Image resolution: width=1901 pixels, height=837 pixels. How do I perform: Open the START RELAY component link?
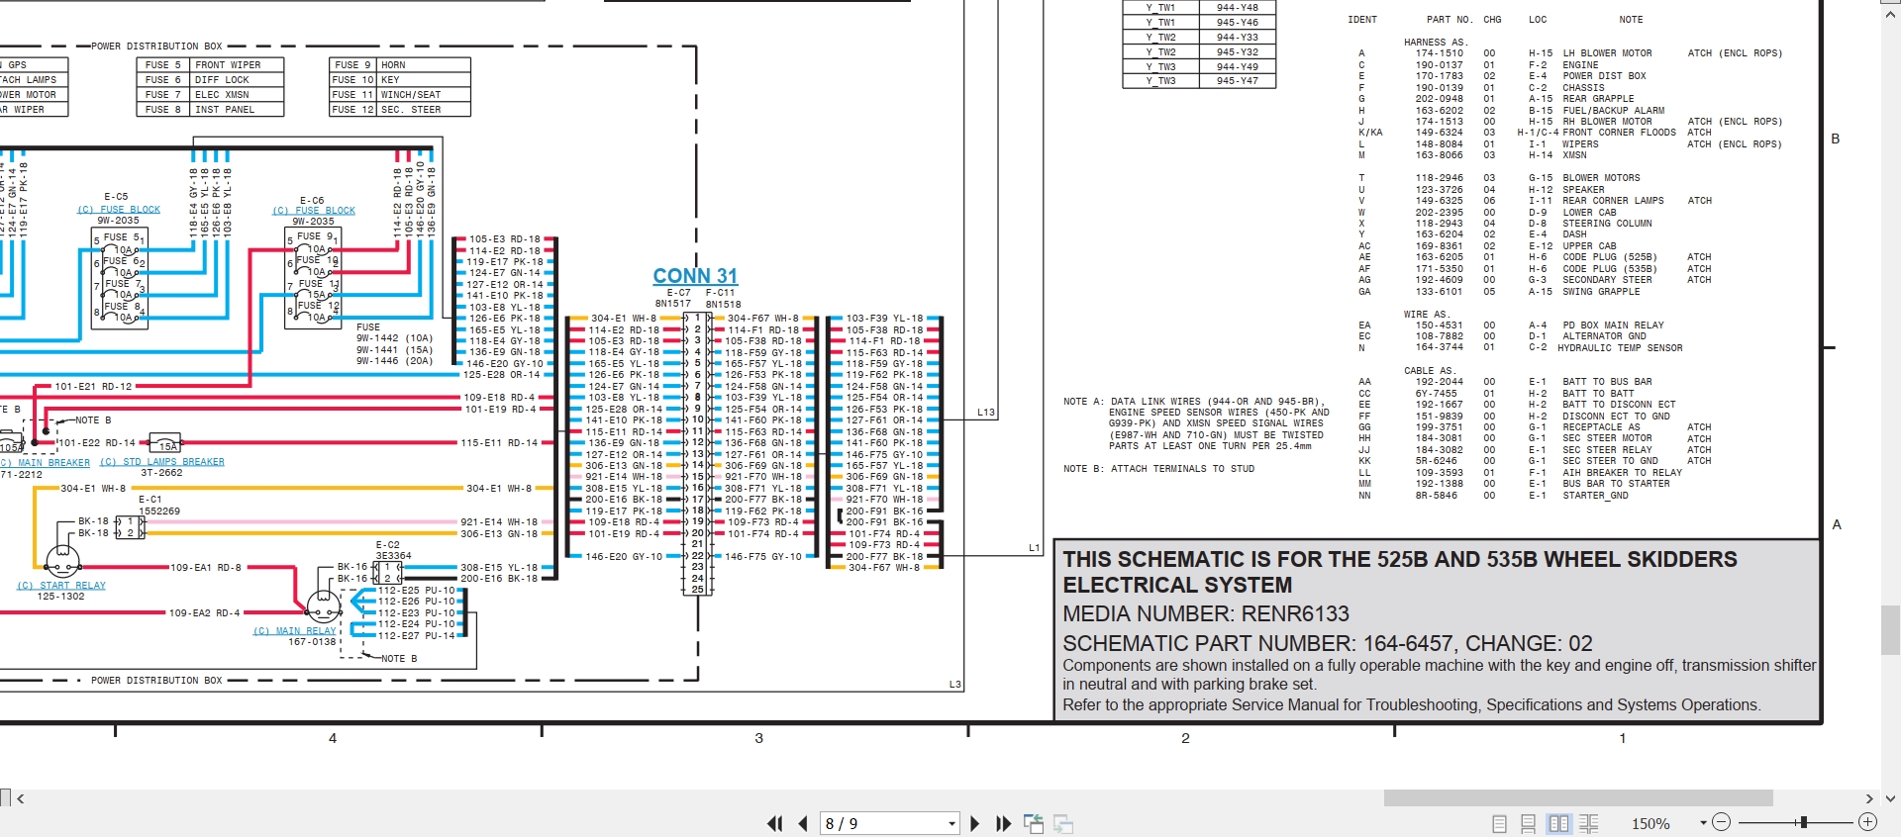tap(61, 586)
